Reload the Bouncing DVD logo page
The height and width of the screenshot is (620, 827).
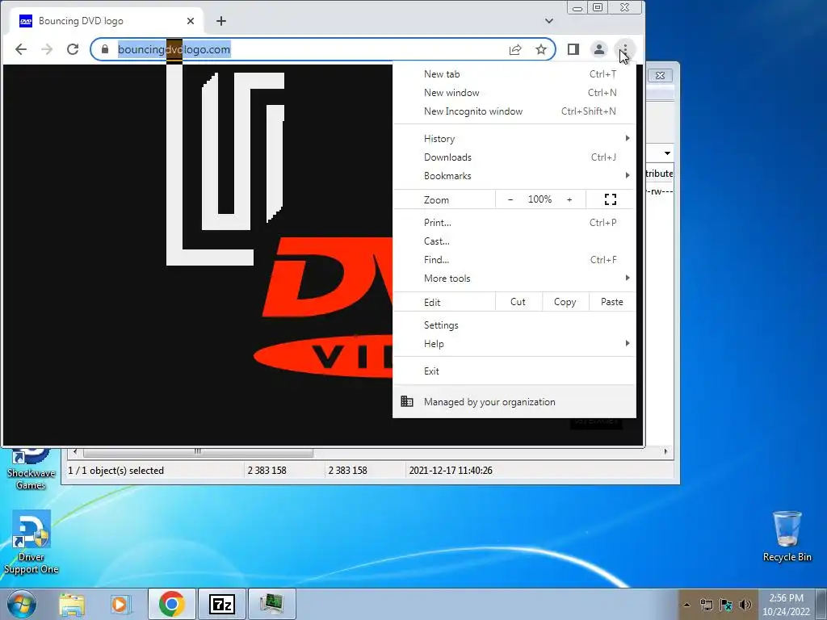73,49
